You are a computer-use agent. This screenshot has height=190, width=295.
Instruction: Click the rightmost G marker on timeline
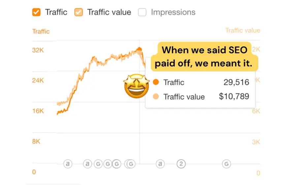226,164
